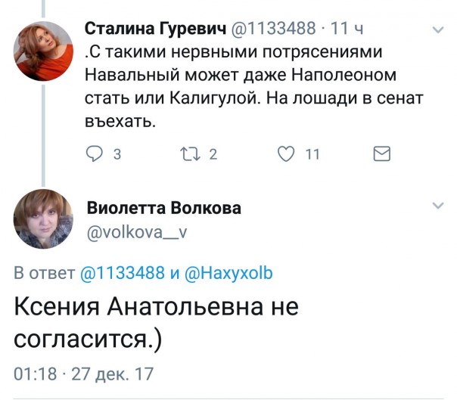Click the 01:18 · 27 дек. 17 timestamp
Viewport: 457px width, 400px height.
coord(83,373)
